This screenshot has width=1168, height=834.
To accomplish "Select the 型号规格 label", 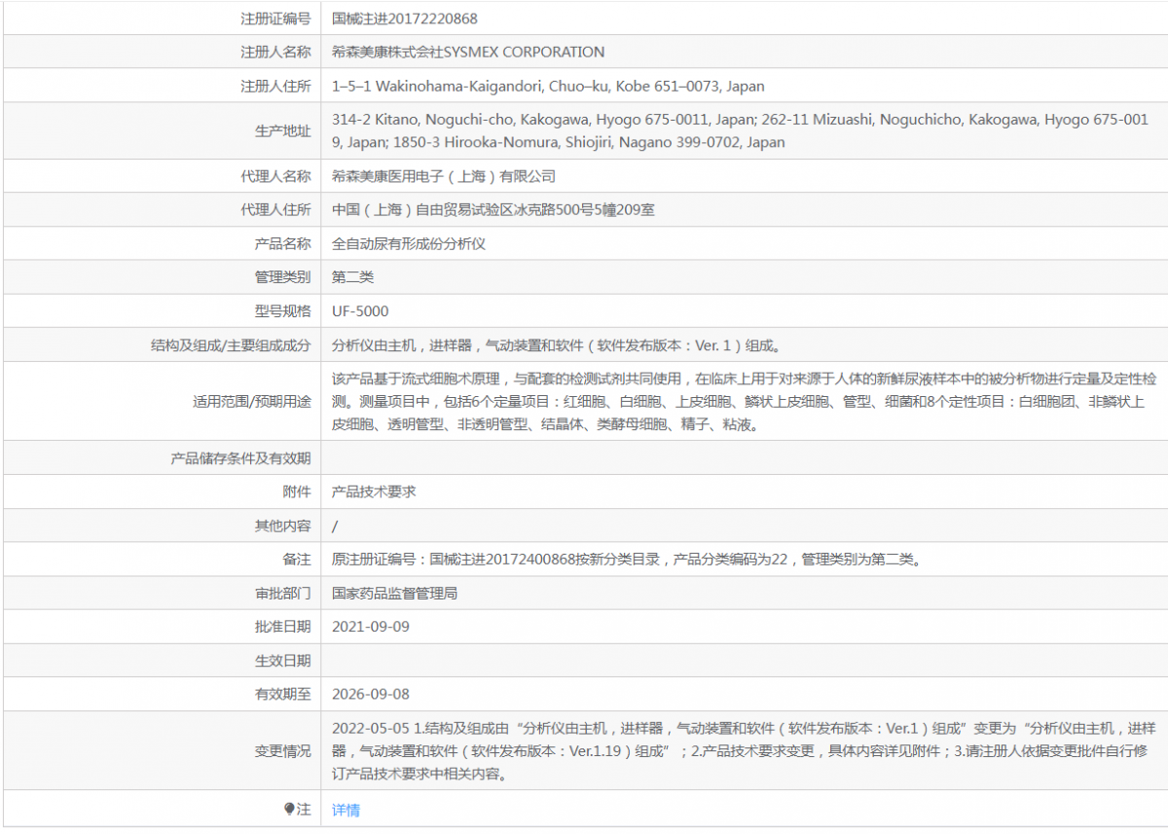I will tap(282, 311).
